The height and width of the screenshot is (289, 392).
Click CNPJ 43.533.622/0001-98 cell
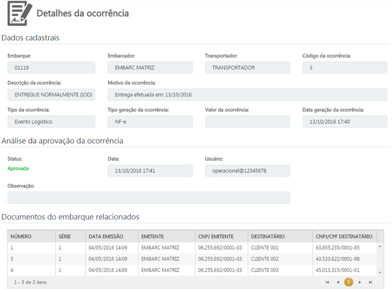tap(344, 259)
